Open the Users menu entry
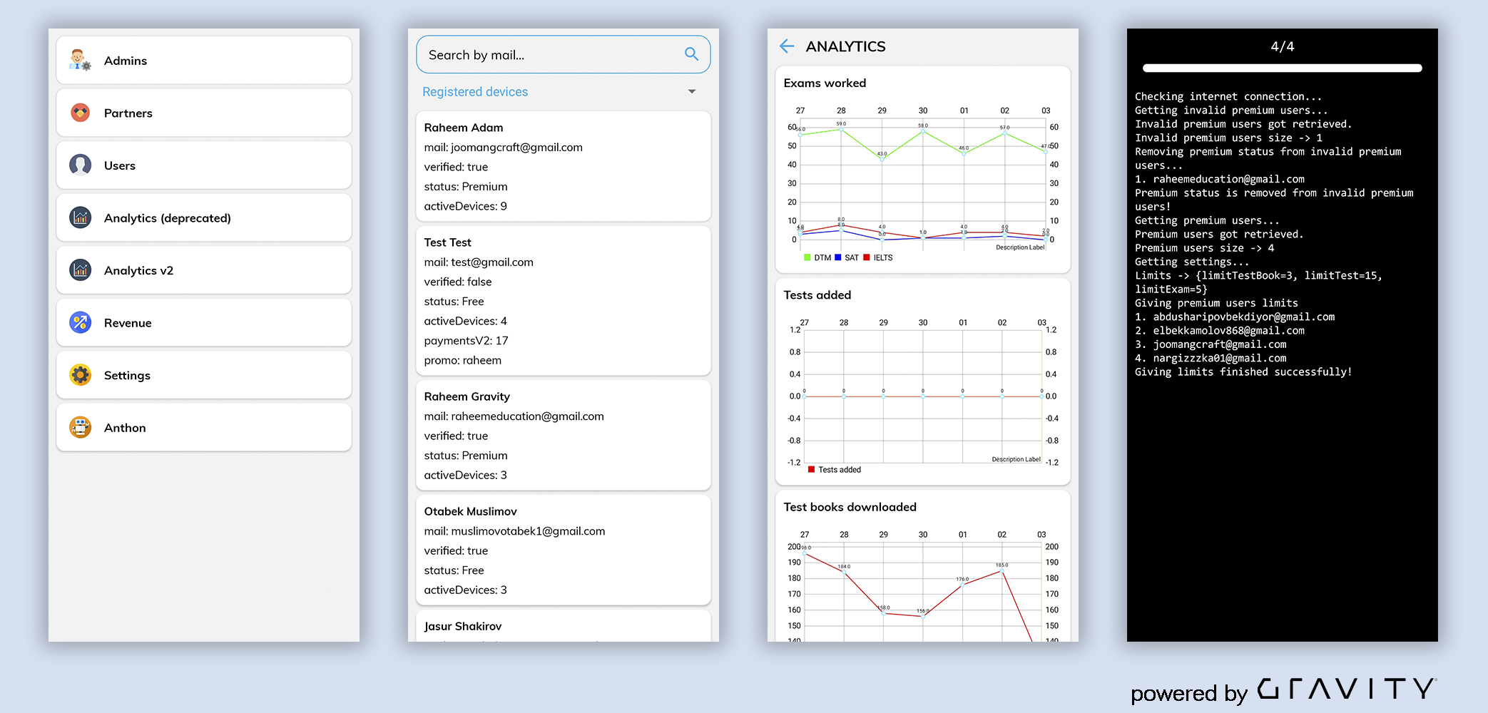Image resolution: width=1488 pixels, height=713 pixels. (204, 165)
